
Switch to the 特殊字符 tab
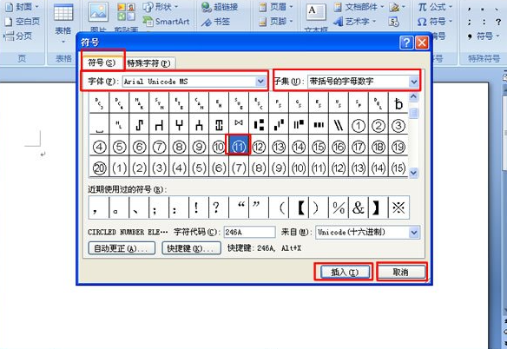point(148,63)
